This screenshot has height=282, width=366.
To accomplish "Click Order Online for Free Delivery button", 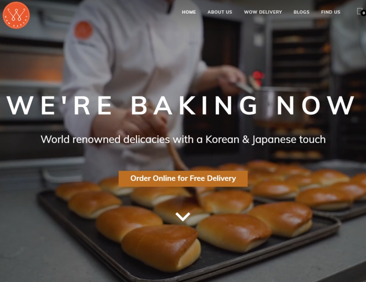I will [183, 178].
